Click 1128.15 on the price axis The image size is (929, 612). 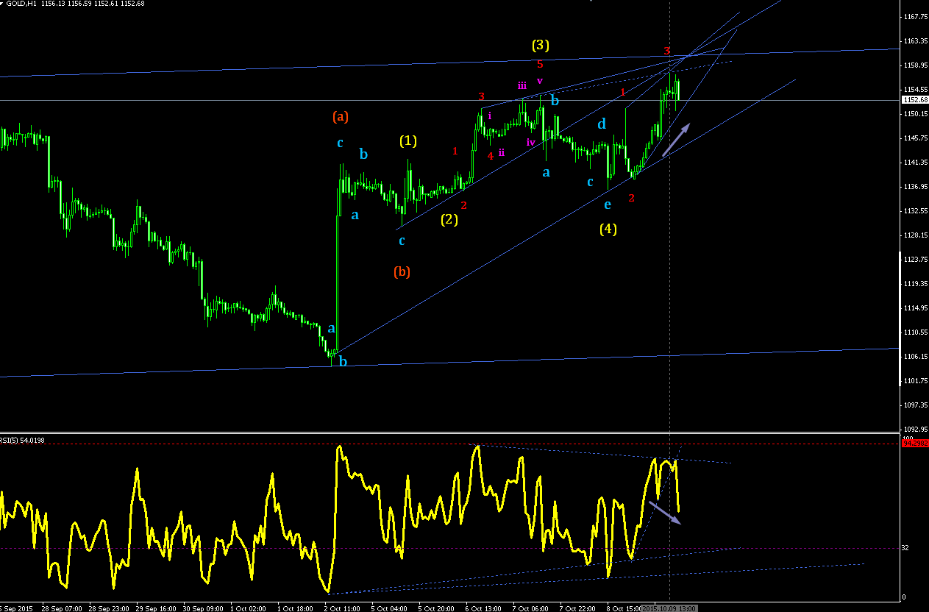coord(916,235)
